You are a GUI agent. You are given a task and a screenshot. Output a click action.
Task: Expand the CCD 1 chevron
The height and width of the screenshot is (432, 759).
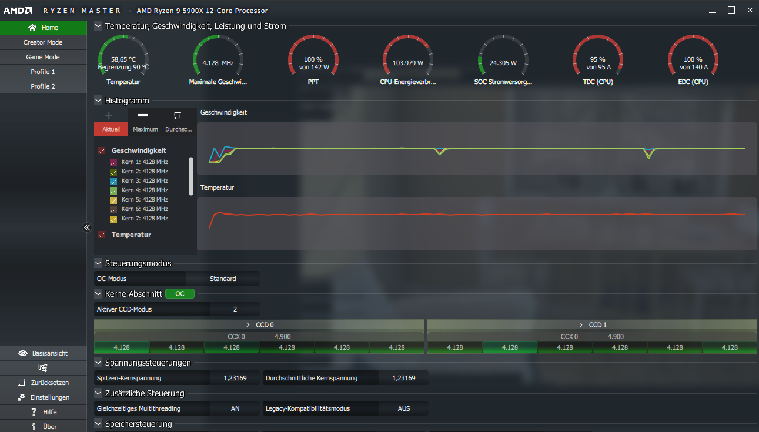[581, 324]
